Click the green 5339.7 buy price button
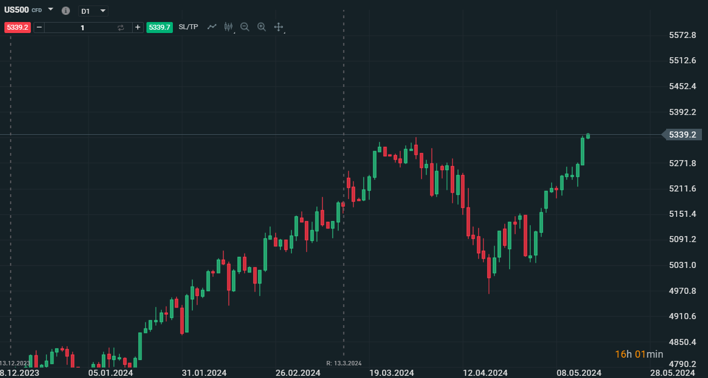 [x=160, y=27]
